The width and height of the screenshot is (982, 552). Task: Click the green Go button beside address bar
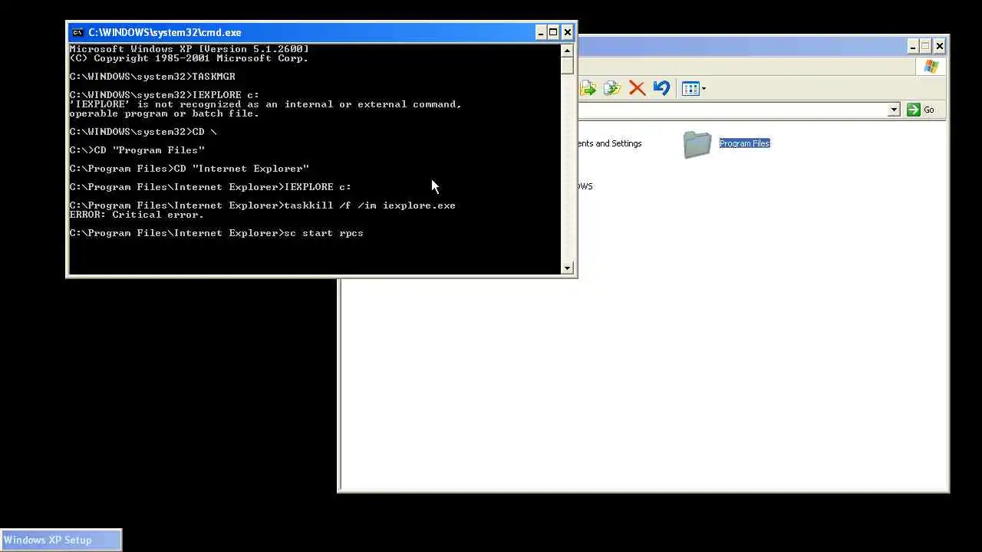pyautogui.click(x=921, y=110)
